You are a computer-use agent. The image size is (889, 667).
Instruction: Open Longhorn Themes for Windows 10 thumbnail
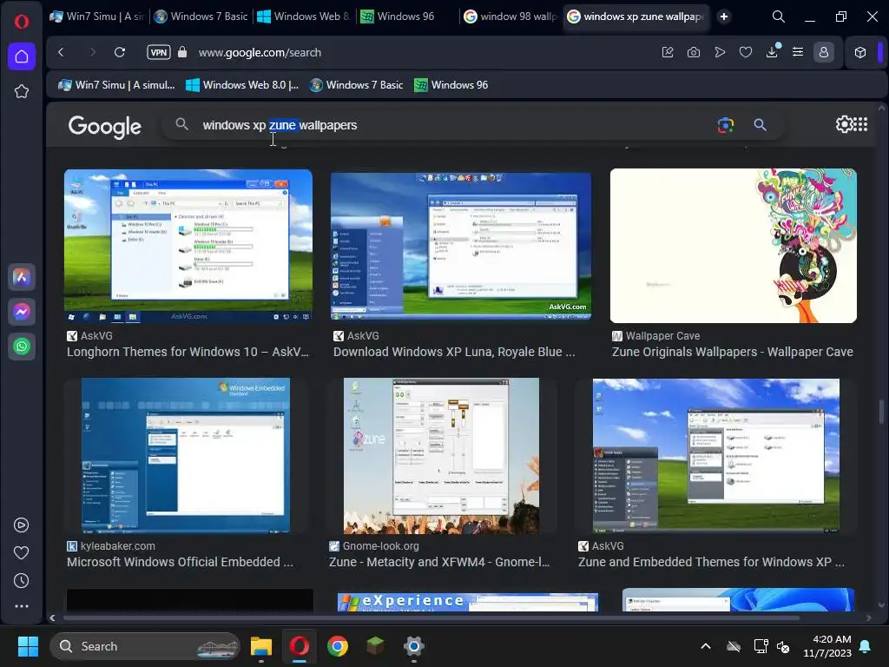tap(188, 246)
